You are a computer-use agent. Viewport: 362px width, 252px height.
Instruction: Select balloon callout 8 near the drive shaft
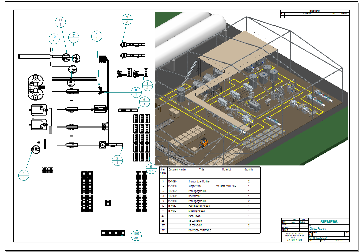(136, 92)
